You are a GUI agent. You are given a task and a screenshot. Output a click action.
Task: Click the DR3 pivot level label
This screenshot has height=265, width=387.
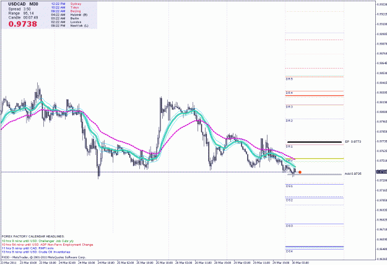click(289, 107)
